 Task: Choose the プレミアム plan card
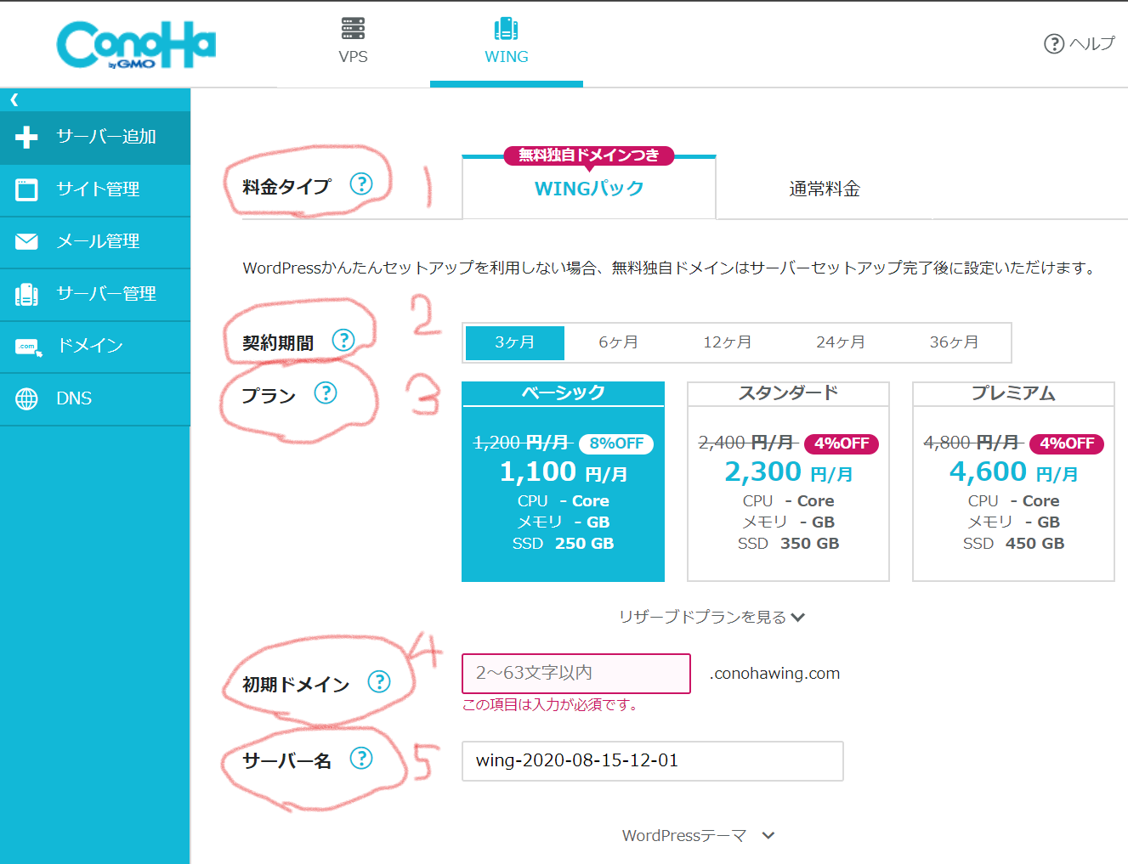coord(1013,482)
